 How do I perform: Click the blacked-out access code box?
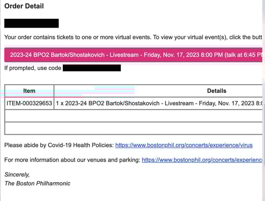tap(92, 68)
